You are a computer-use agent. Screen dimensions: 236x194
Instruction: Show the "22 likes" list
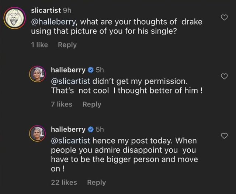(64, 183)
